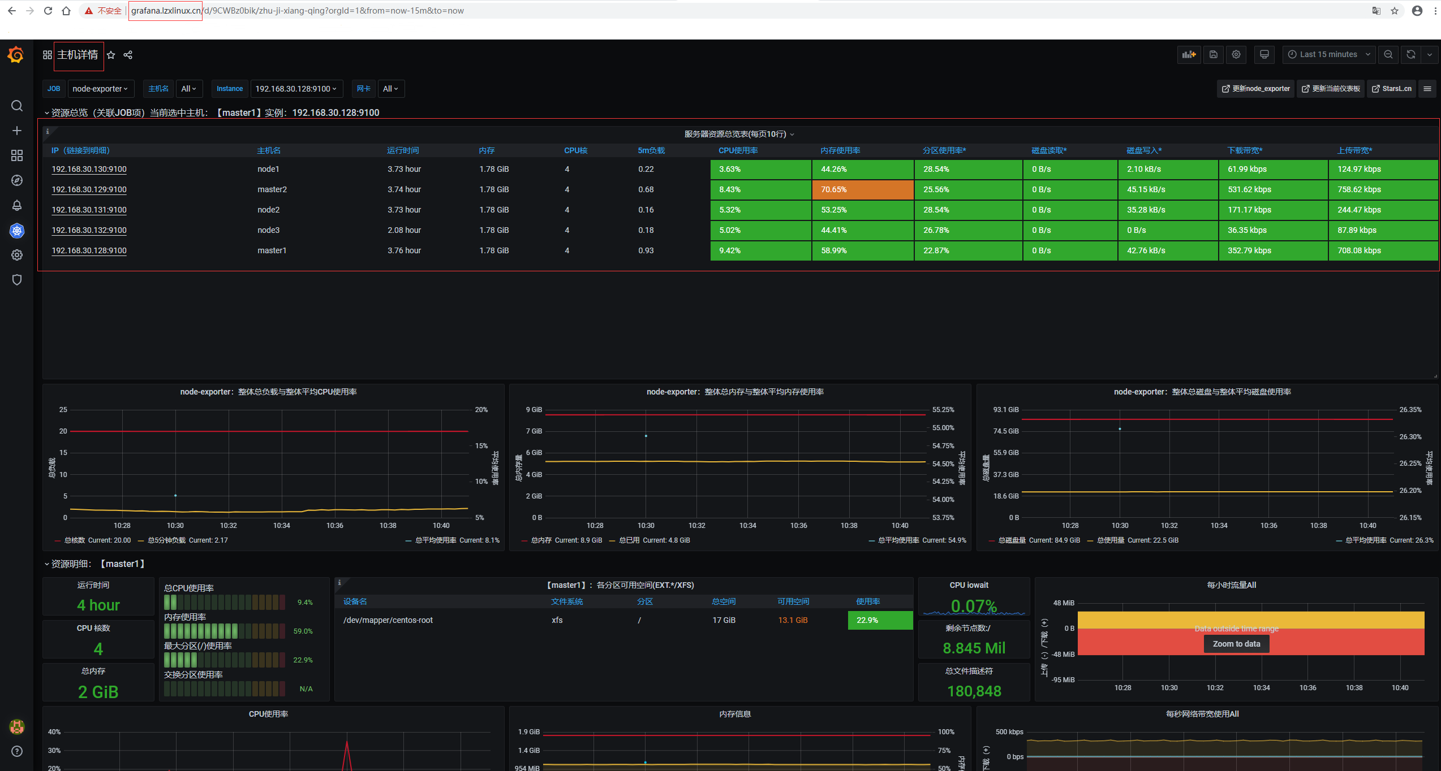The height and width of the screenshot is (771, 1441).
Task: Open the Grafana home logo
Action: pyautogui.click(x=16, y=55)
